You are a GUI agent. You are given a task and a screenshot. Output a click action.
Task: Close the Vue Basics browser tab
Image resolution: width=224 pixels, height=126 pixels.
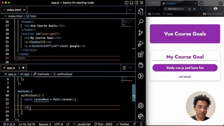point(195,3)
